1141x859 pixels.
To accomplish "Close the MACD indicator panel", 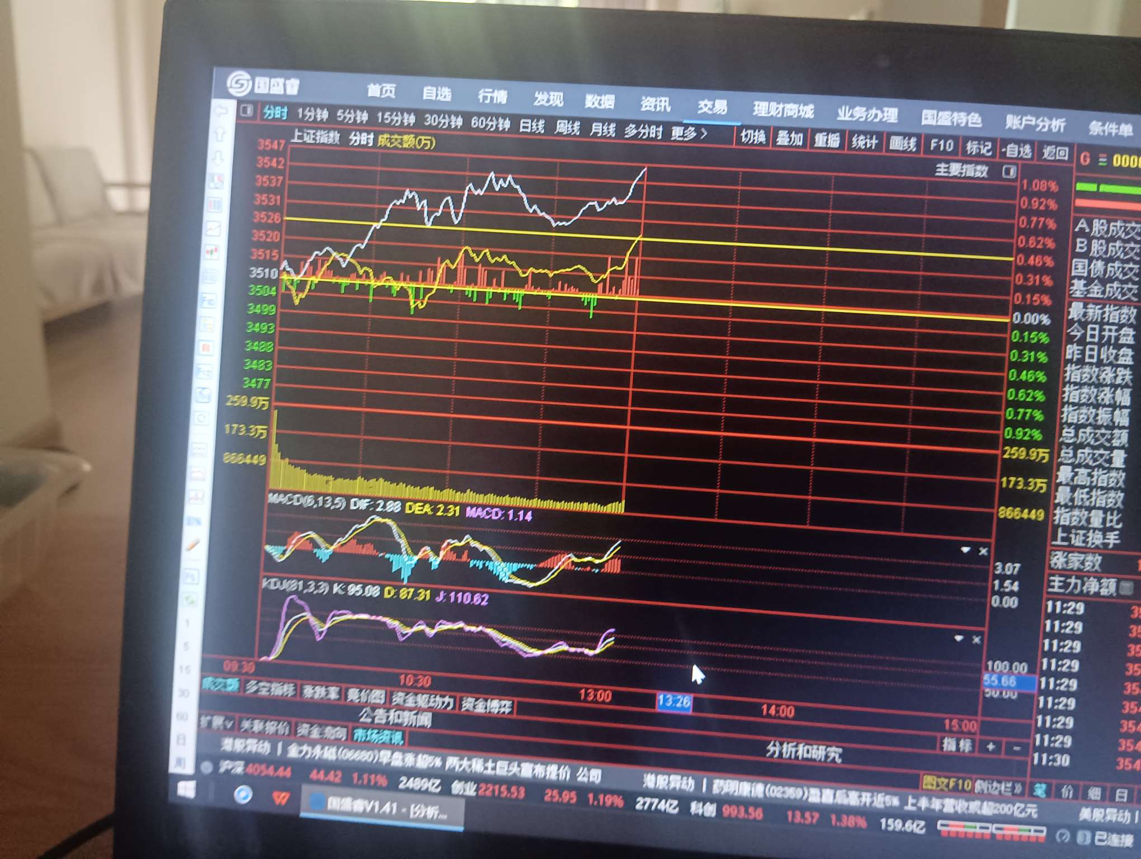I will (983, 551).
